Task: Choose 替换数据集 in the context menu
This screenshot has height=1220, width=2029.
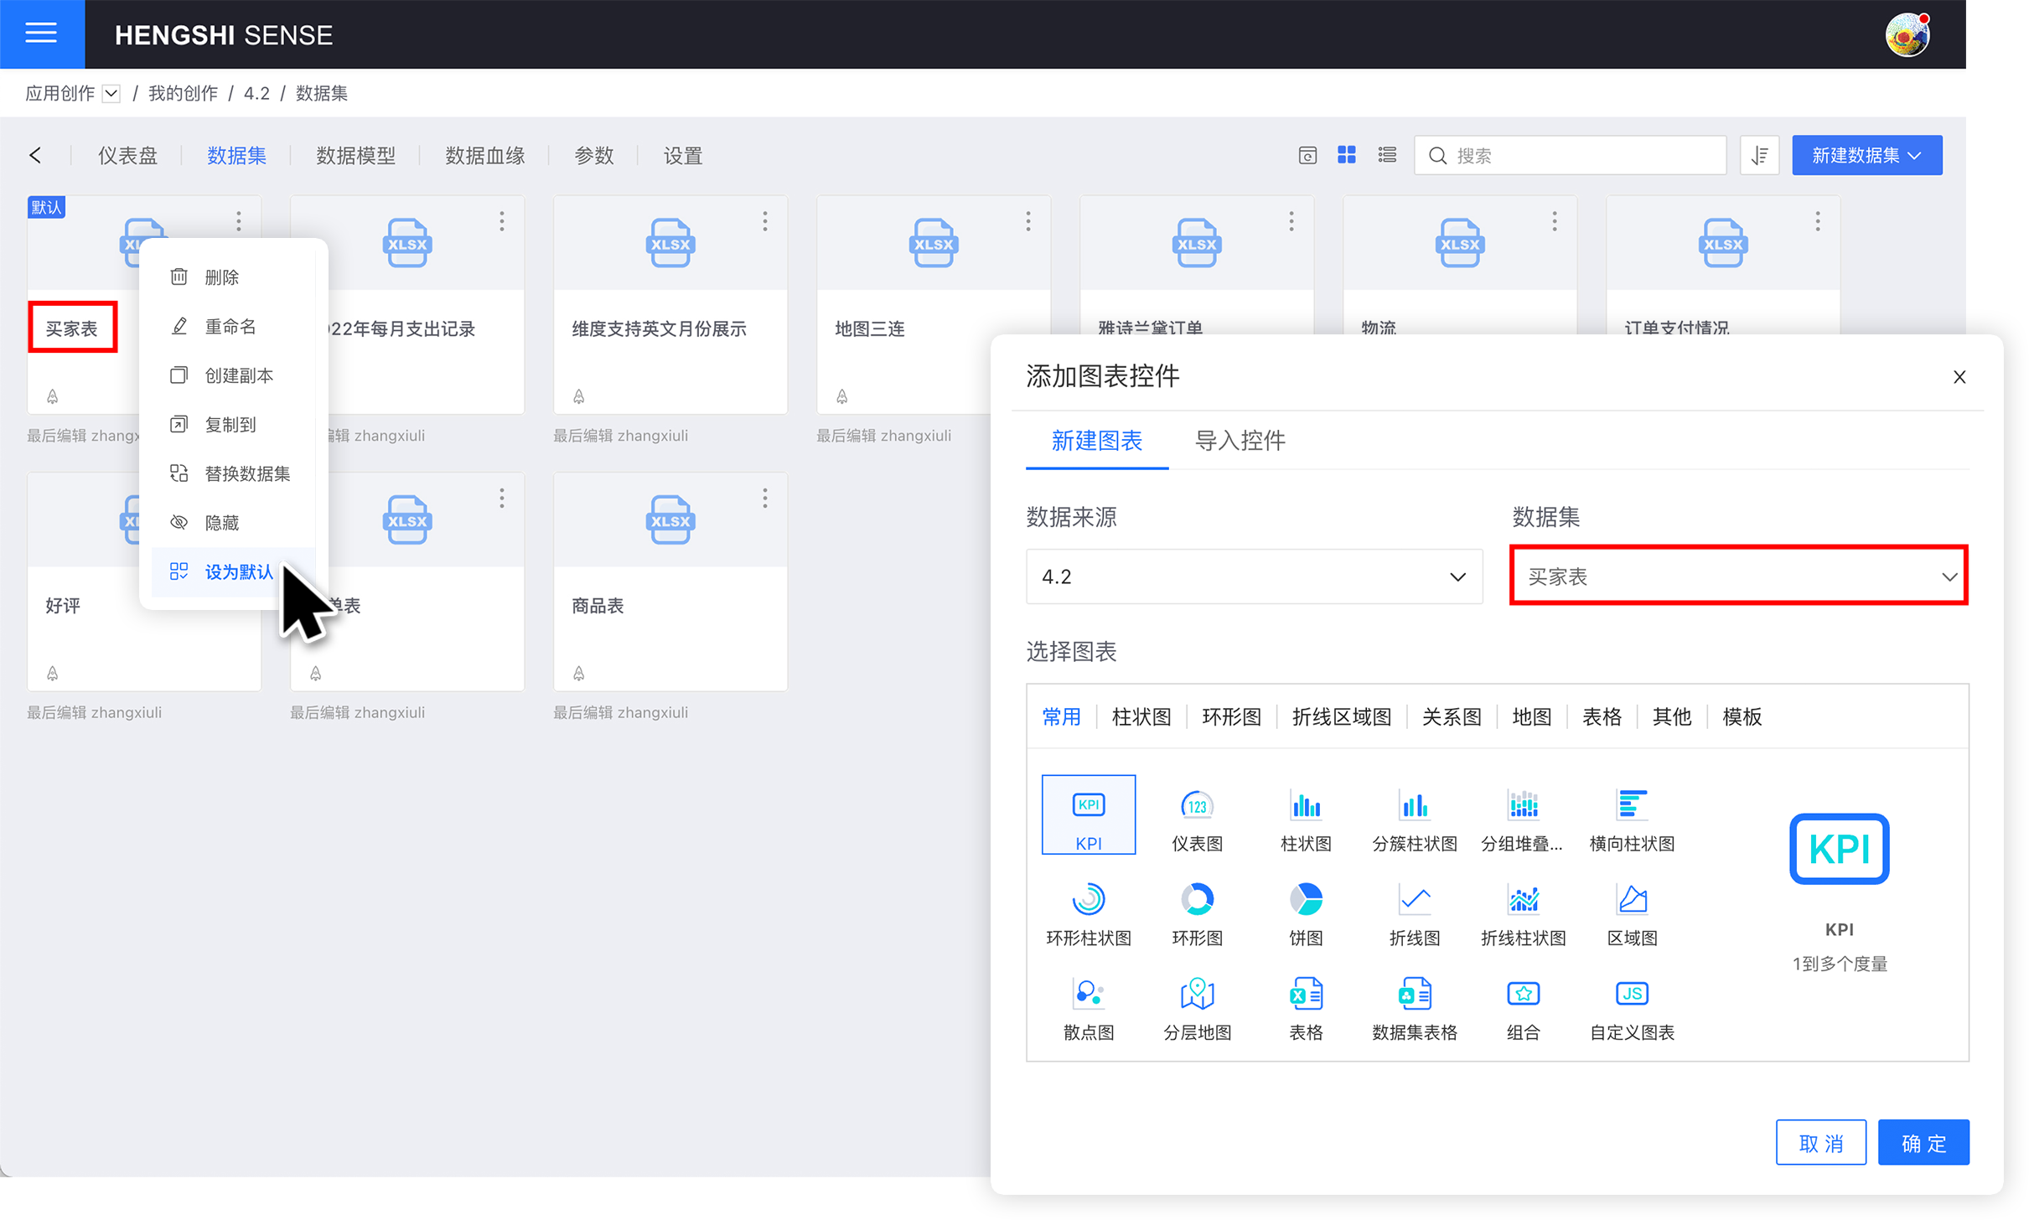Action: (x=233, y=473)
